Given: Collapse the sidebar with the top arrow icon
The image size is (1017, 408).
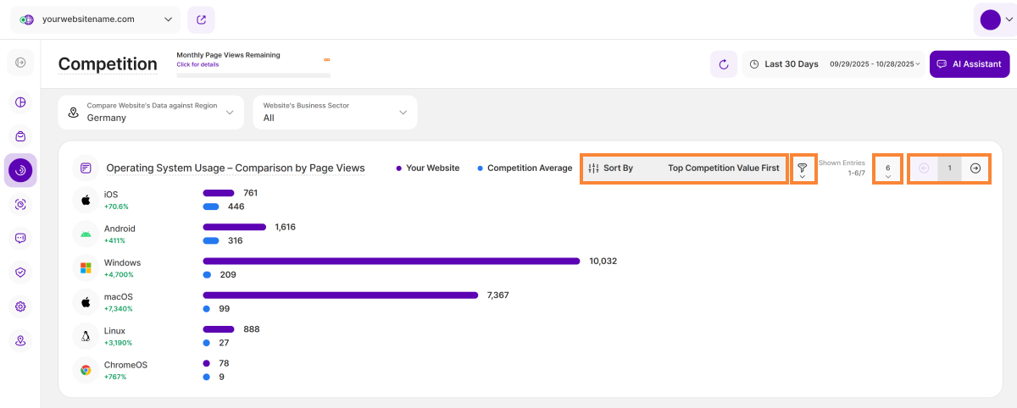Looking at the screenshot, I should pyautogui.click(x=20, y=62).
